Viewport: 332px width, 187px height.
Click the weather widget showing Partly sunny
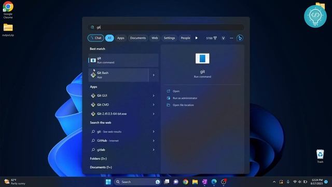click(x=15, y=182)
